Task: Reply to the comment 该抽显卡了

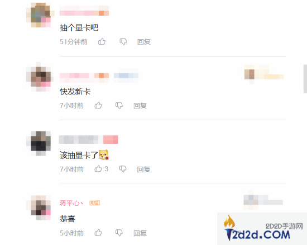Action: (143, 169)
